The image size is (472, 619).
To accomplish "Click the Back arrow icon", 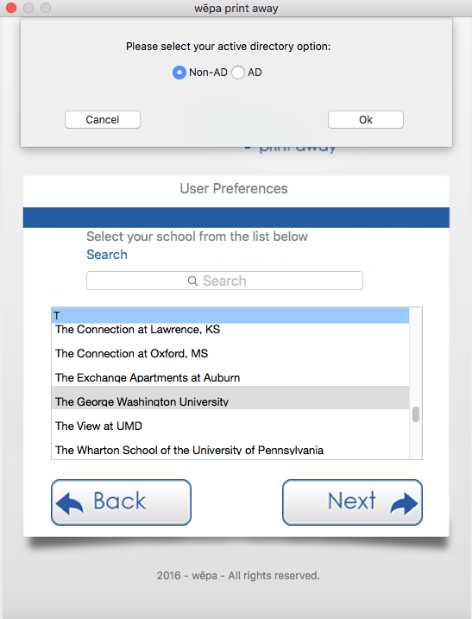I will (x=70, y=503).
